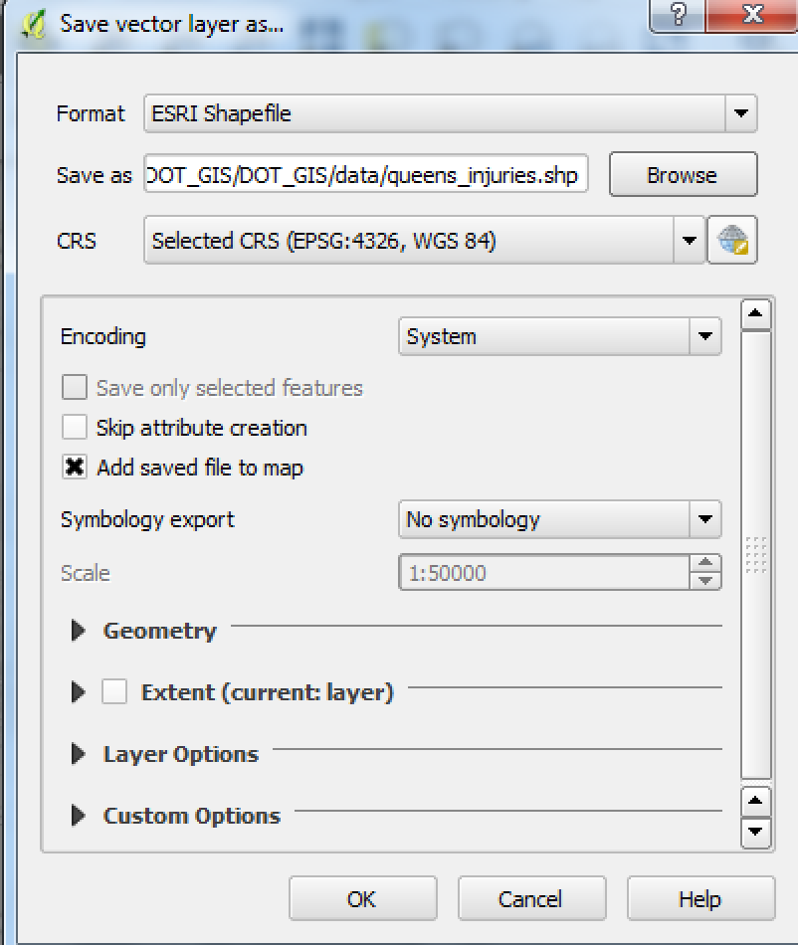
Task: Open the CRS selector globe icon
Action: click(735, 239)
